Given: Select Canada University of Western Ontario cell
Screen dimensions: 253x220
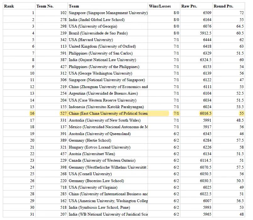Looking at the screenshot, I should tap(107, 160).
